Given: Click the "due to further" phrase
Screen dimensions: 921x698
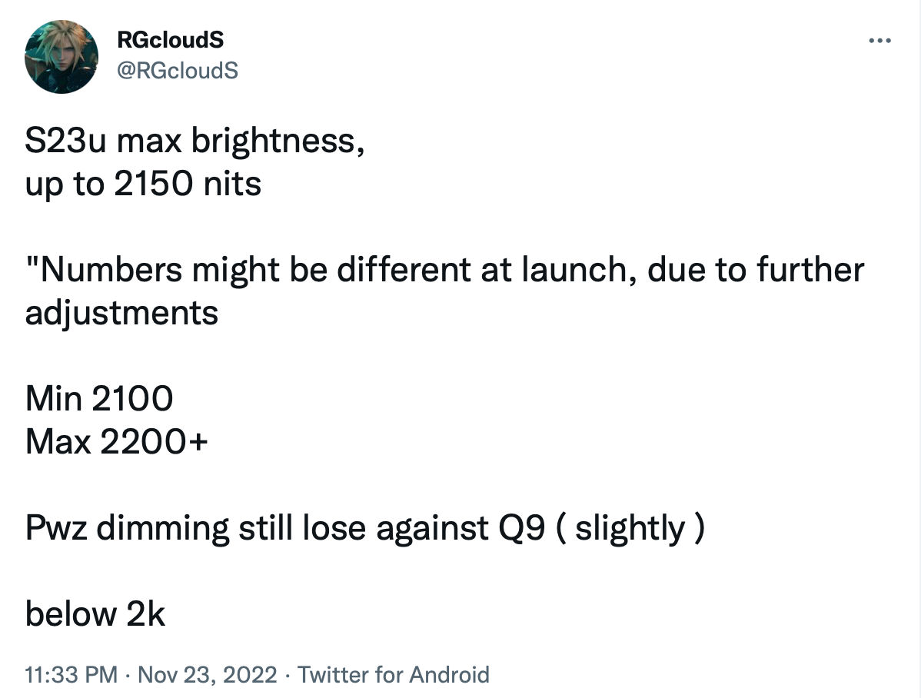Looking at the screenshot, I should [x=756, y=271].
